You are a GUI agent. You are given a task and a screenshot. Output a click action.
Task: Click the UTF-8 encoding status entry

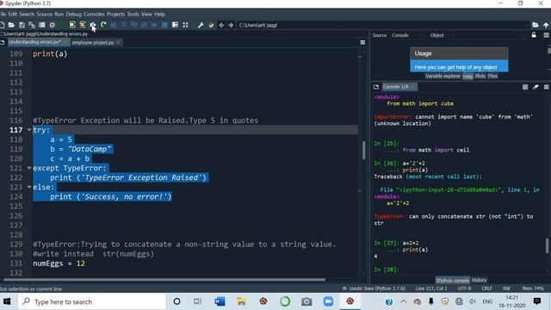click(464, 288)
